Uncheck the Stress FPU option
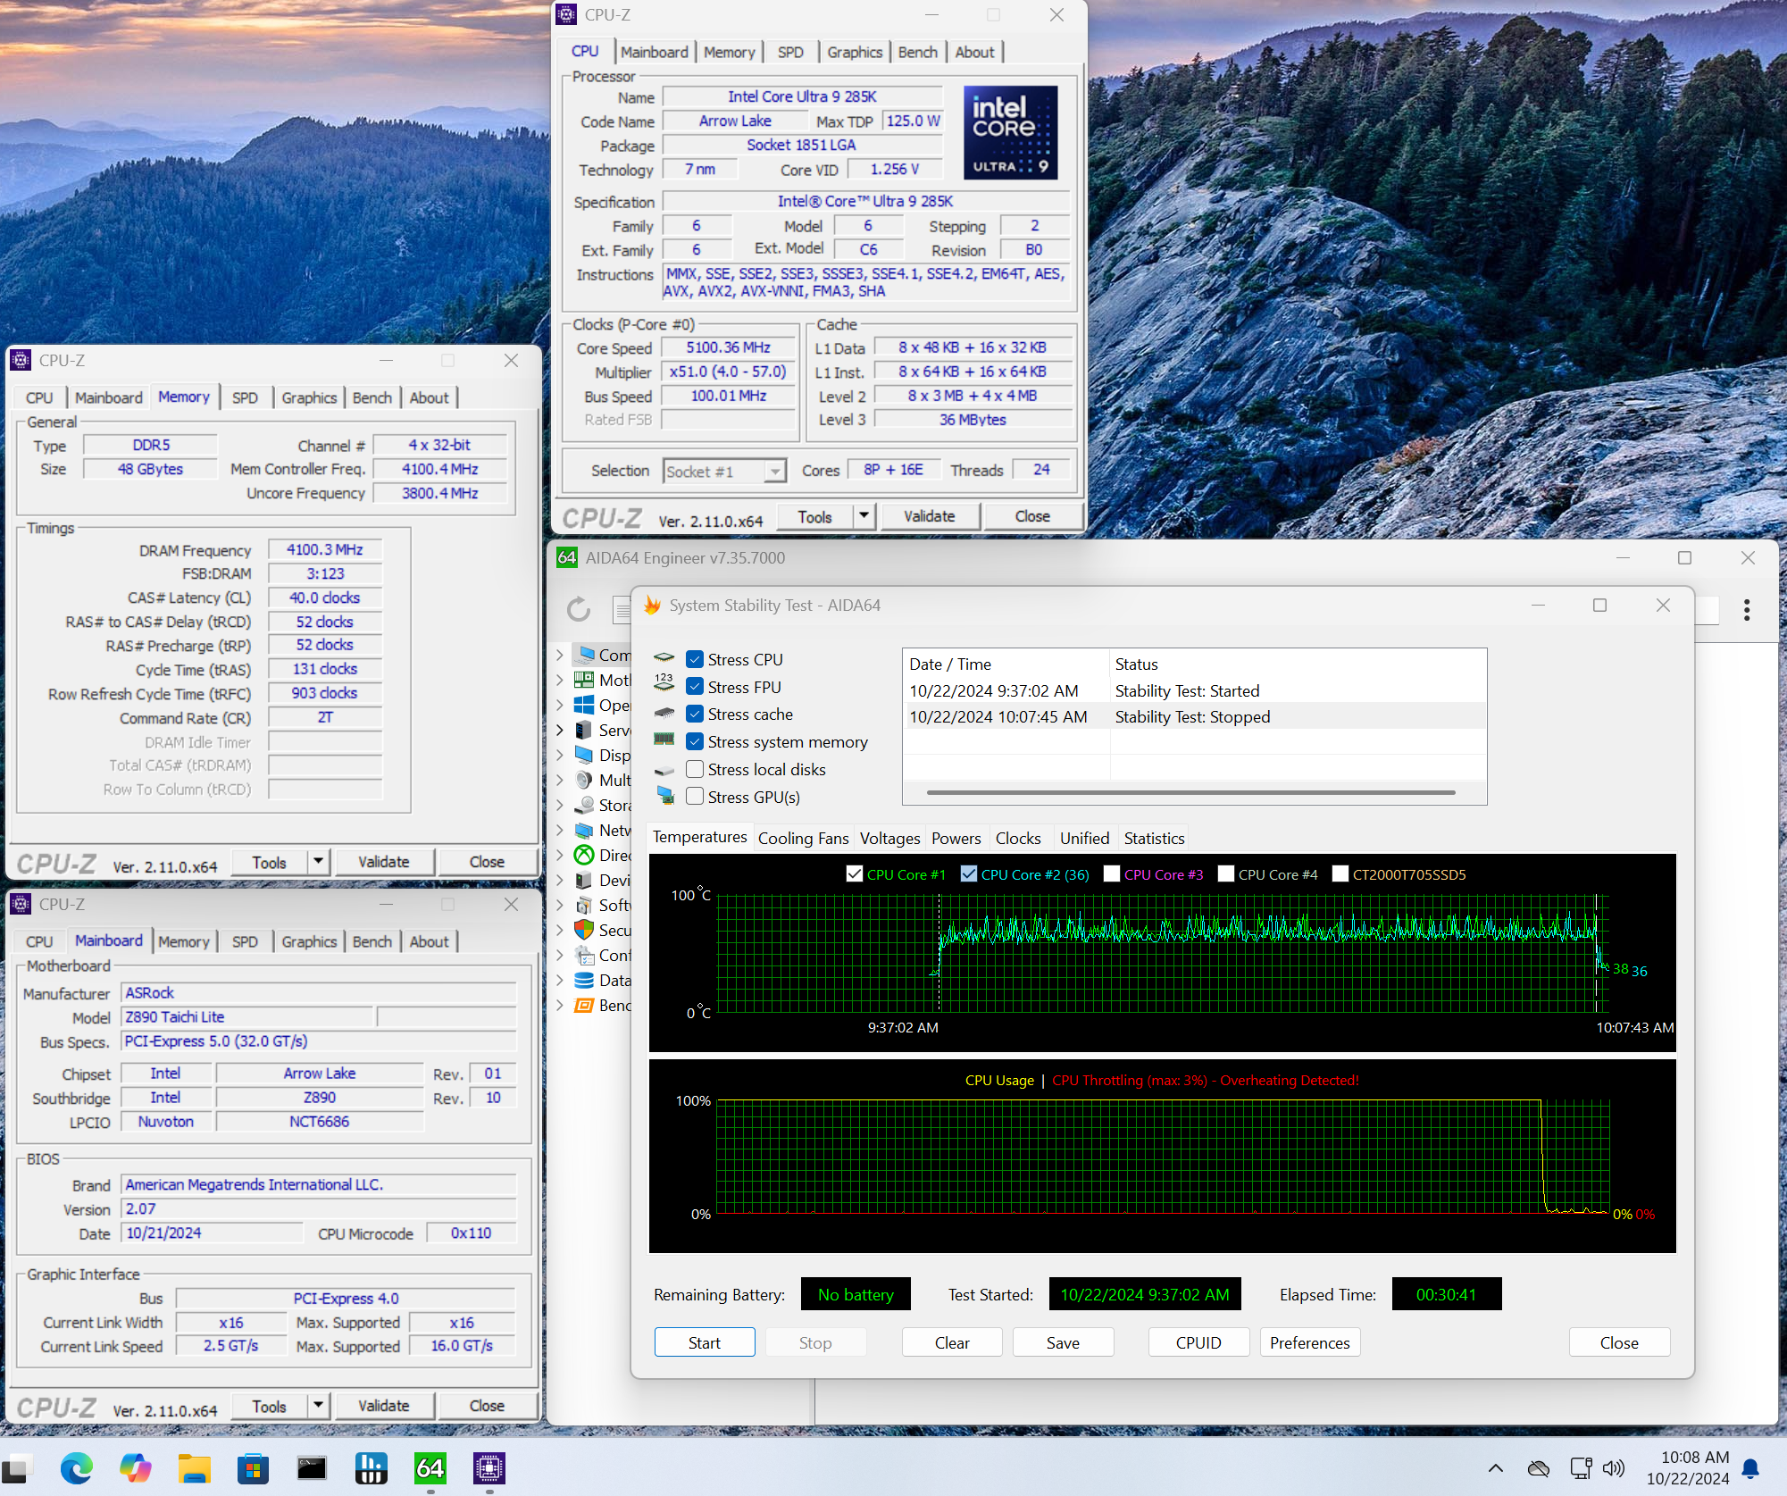The image size is (1787, 1496). (695, 687)
